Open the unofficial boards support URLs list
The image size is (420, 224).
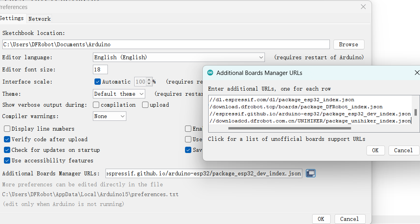pyautogui.click(x=287, y=139)
